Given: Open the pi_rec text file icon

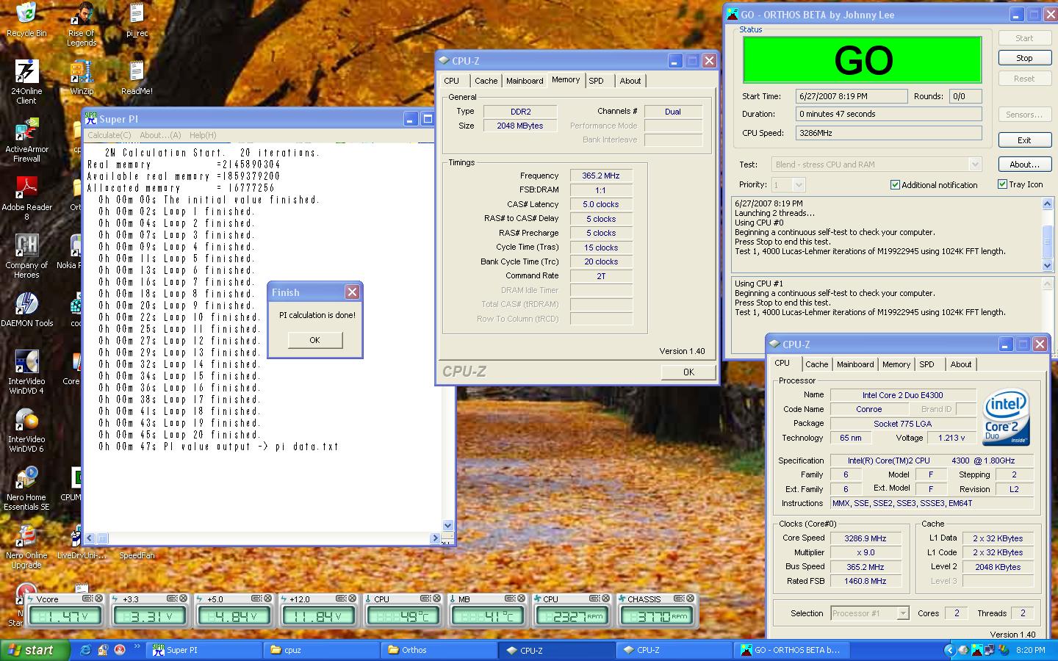Looking at the screenshot, I should [x=137, y=20].
